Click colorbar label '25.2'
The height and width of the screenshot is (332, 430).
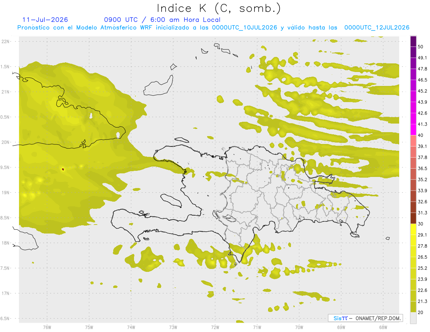point(422,268)
